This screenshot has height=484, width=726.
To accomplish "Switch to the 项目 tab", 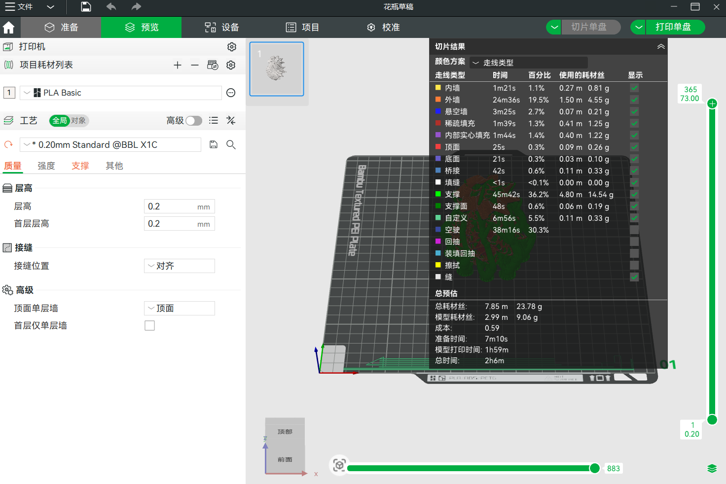I will [x=303, y=27].
